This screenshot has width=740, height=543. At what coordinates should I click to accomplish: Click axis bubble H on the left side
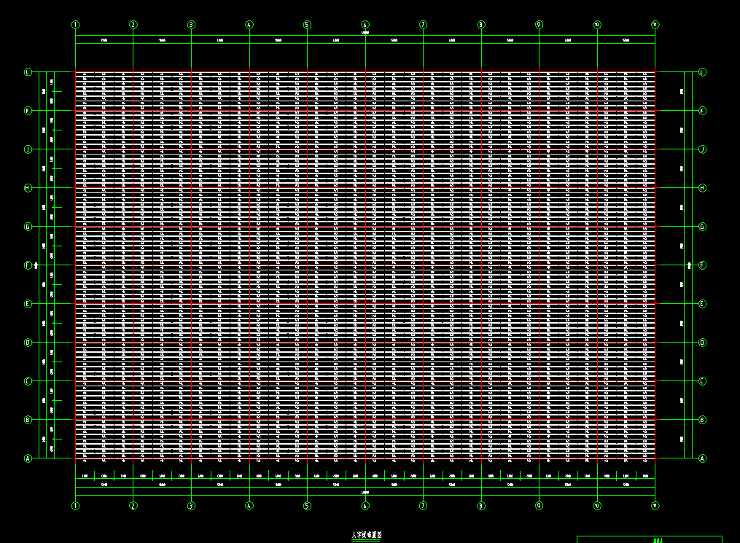click(x=28, y=188)
